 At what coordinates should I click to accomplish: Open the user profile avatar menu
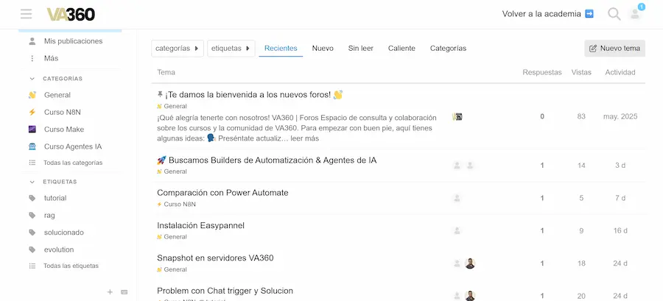point(635,14)
